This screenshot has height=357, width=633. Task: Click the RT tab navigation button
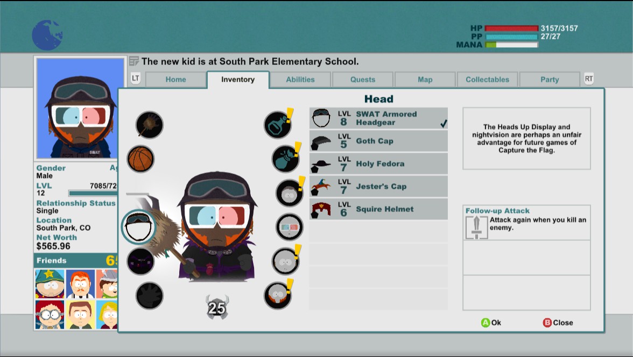pyautogui.click(x=589, y=79)
